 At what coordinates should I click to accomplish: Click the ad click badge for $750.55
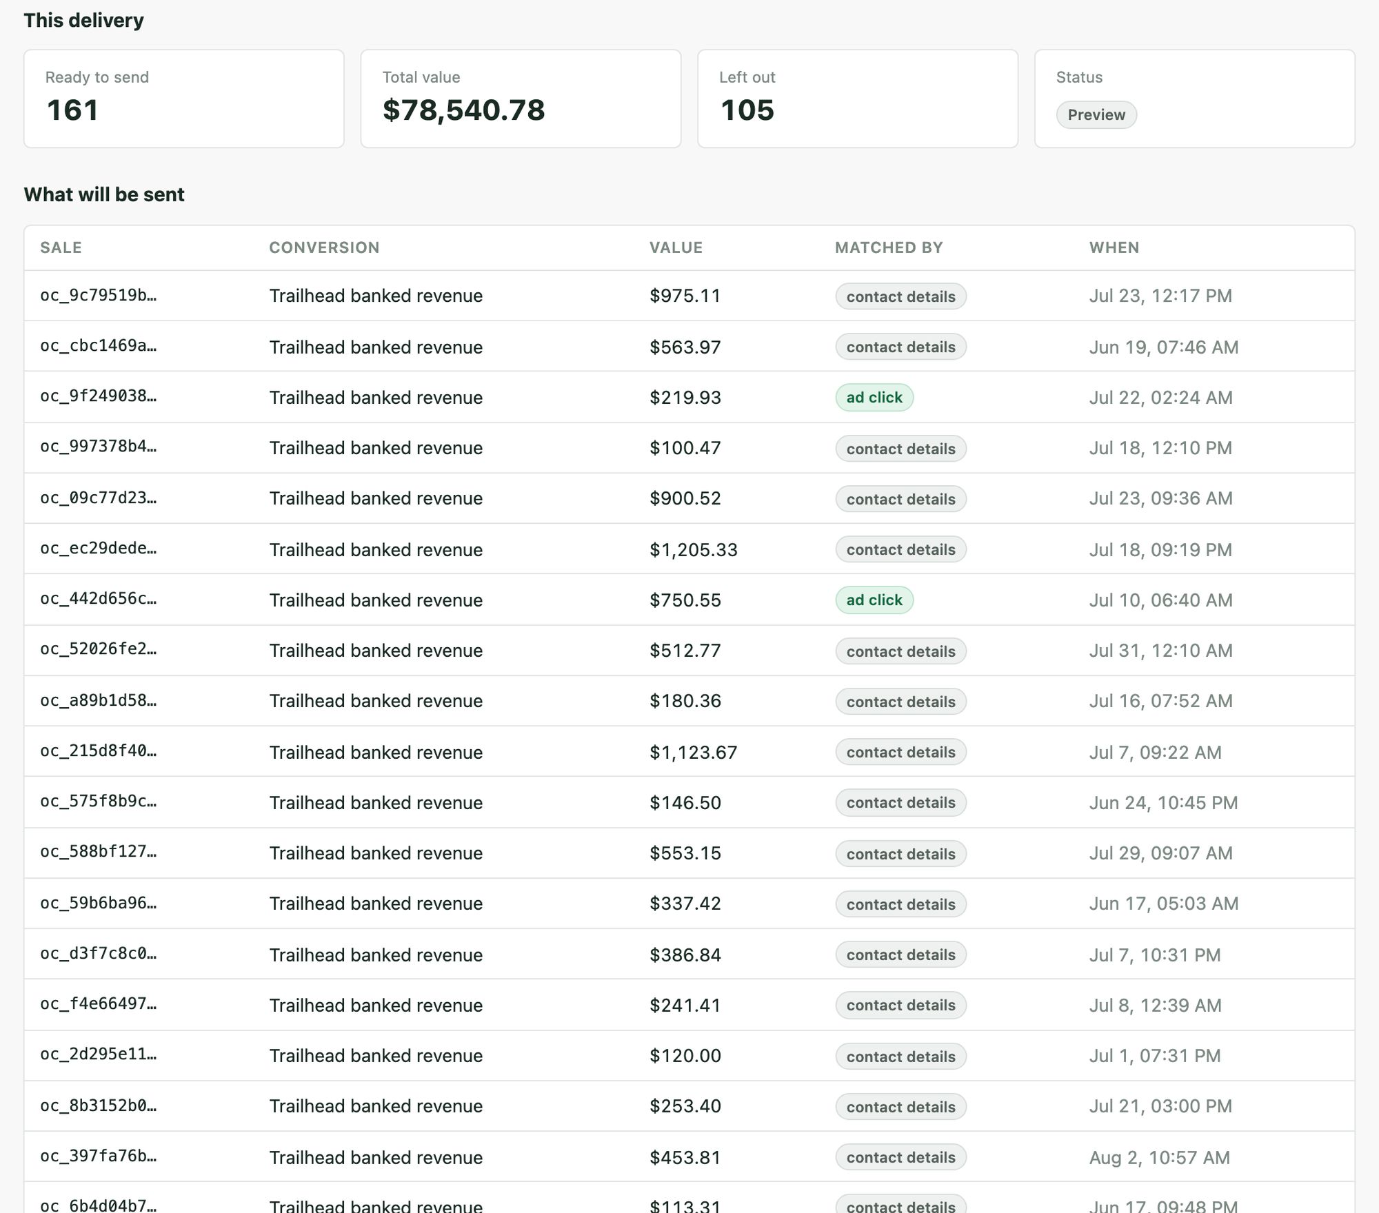click(x=874, y=600)
